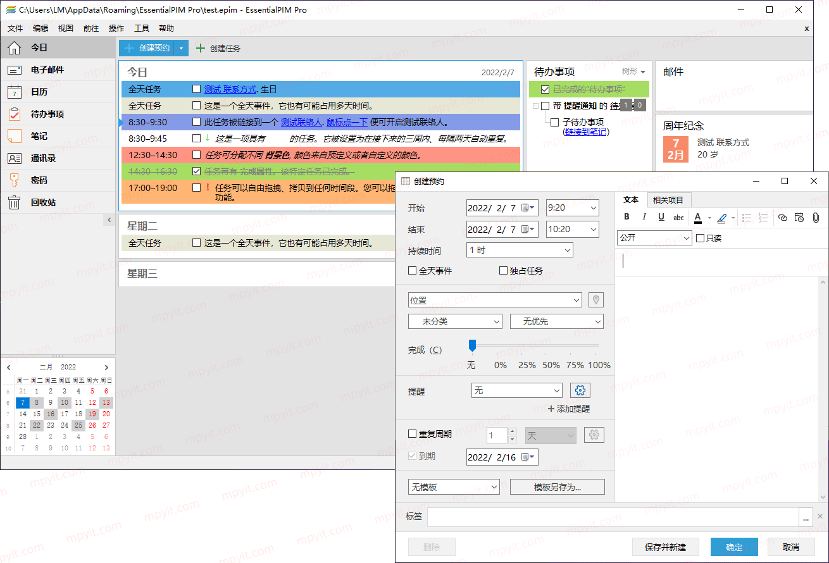
Task: Toggle the 只读 read-only checkbox
Action: (700, 238)
